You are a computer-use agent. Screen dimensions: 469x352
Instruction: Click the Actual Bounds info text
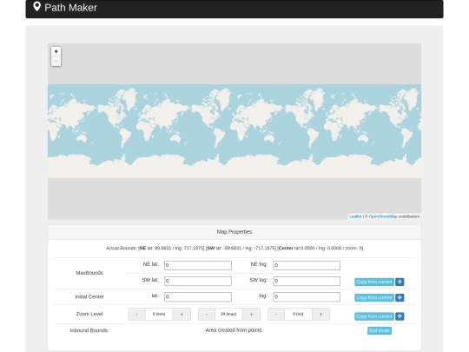[x=234, y=248]
